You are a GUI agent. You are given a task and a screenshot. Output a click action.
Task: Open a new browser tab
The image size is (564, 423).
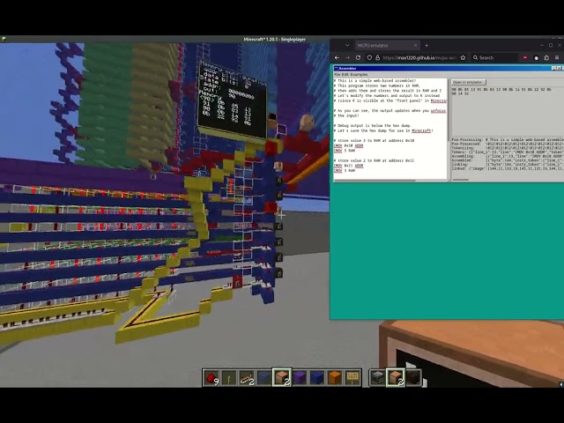coord(427,45)
